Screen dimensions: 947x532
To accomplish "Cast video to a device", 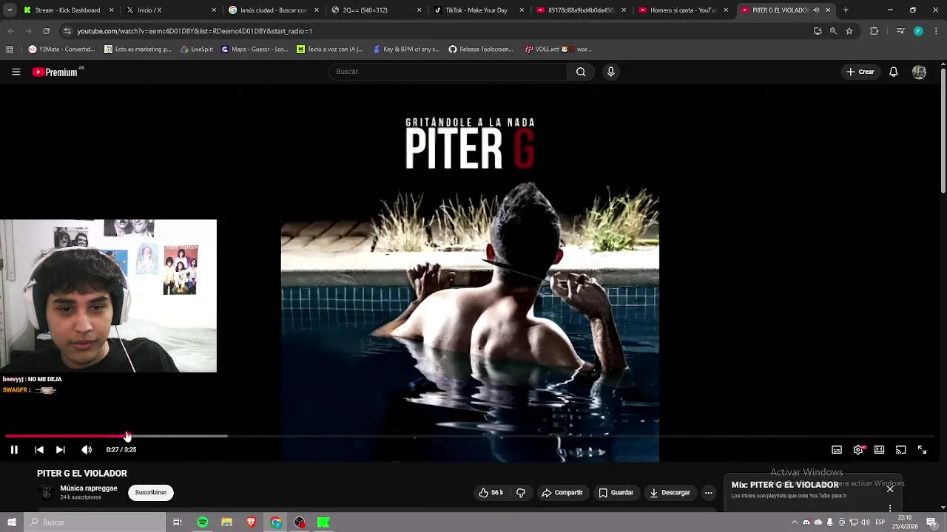I will [900, 449].
